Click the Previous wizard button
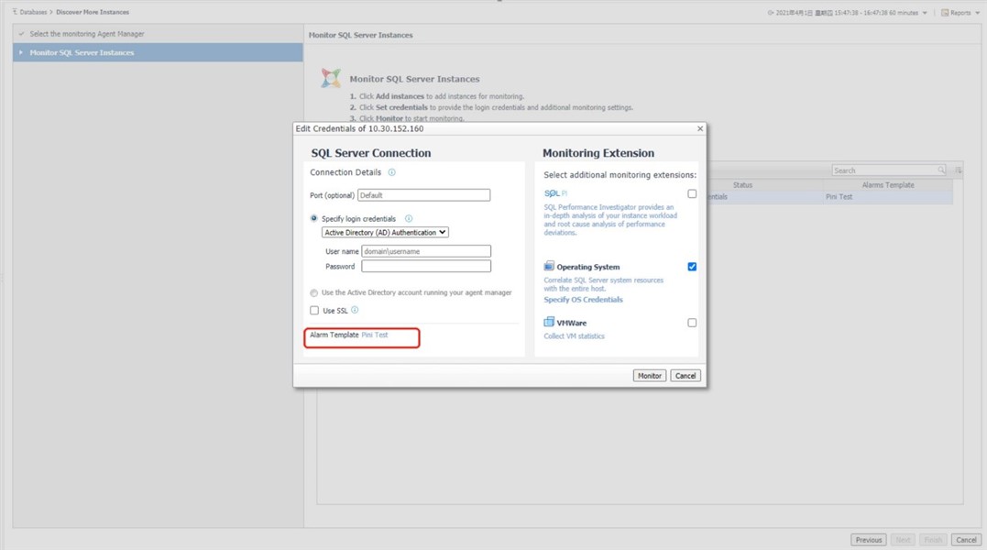 pyautogui.click(x=869, y=540)
